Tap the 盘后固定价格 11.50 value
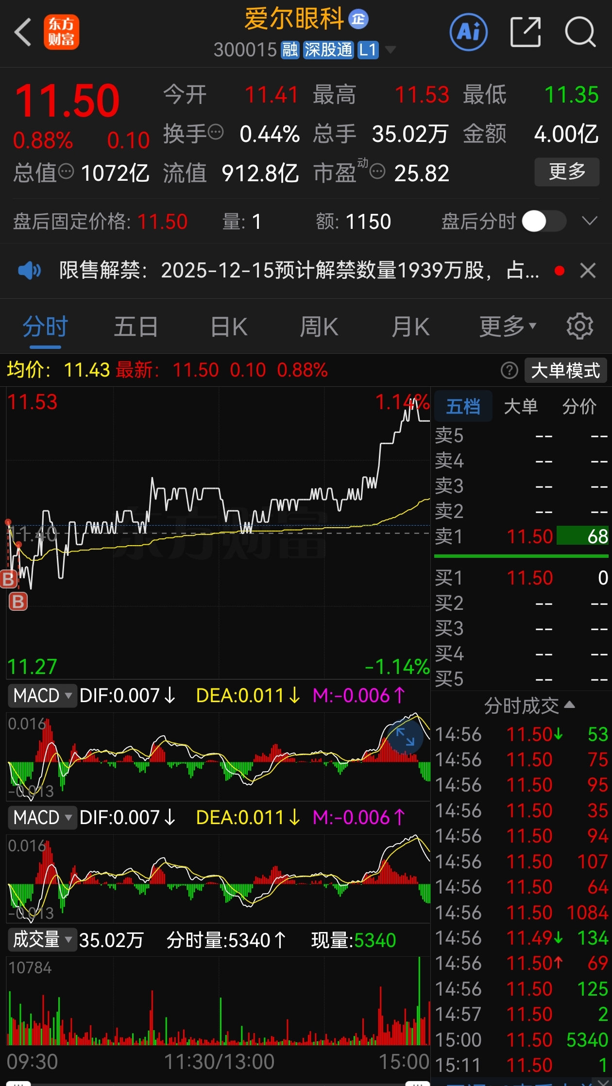Image resolution: width=612 pixels, height=1086 pixels. [162, 222]
